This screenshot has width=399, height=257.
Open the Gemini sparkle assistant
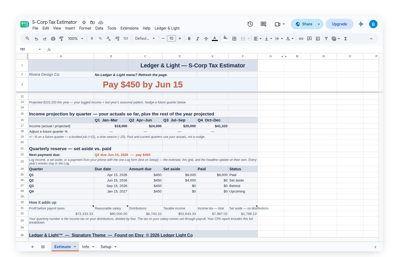click(361, 24)
